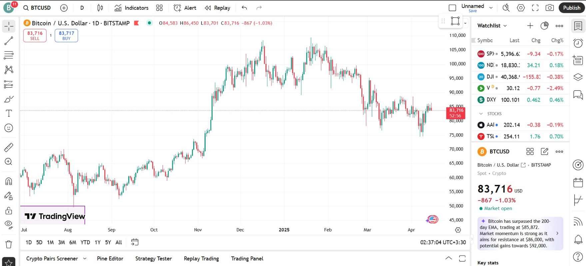
Task: Expand the Unnamed layout dropdown arrow
Action: [x=491, y=8]
